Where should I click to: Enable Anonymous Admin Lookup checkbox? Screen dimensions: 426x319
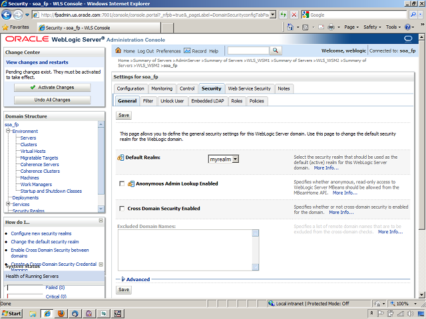tap(121, 183)
